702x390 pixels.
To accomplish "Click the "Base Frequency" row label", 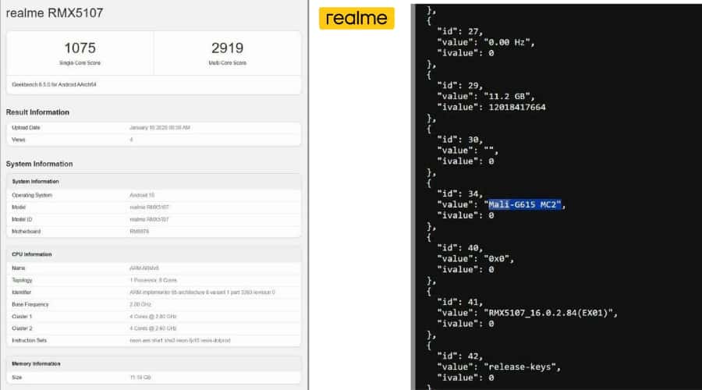I will [x=30, y=304].
